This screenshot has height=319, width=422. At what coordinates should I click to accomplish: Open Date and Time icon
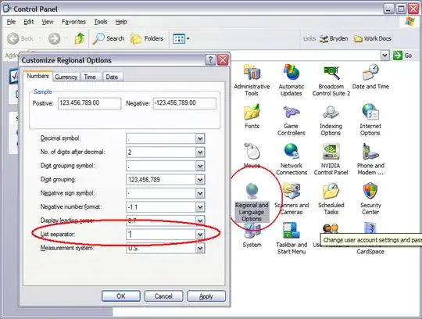tap(370, 73)
